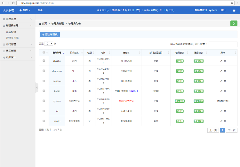Check the zhaoliu row checkbox
The image size is (240, 167).
(44, 61)
